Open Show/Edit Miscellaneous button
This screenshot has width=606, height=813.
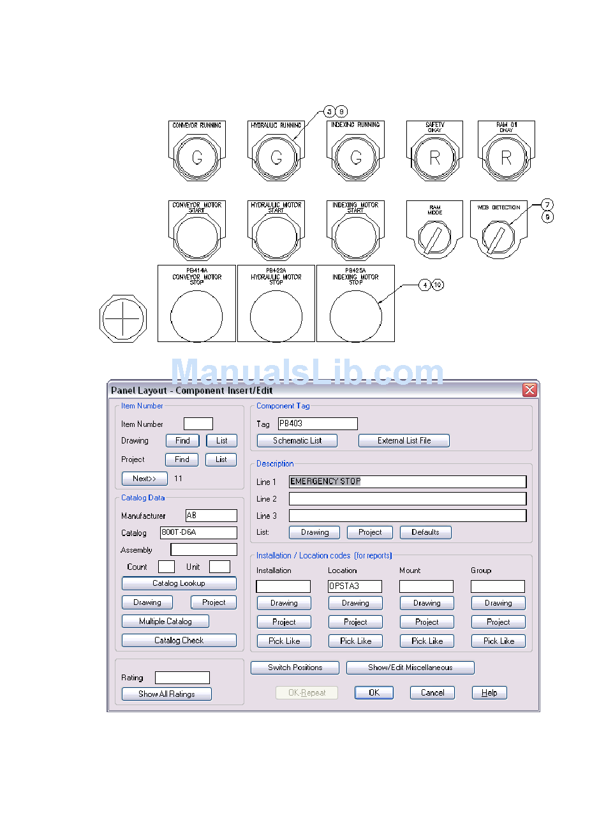410,668
